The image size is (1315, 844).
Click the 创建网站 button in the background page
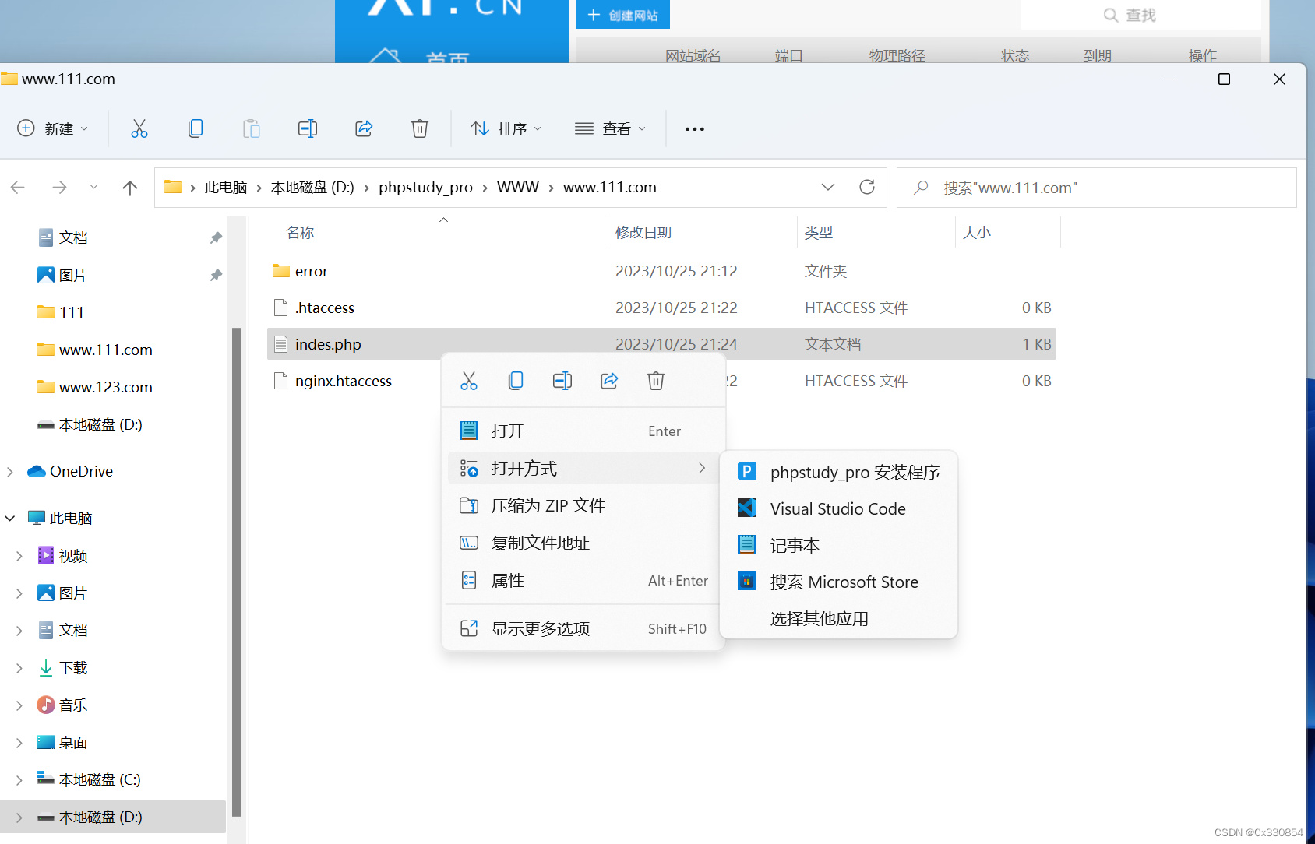[622, 14]
